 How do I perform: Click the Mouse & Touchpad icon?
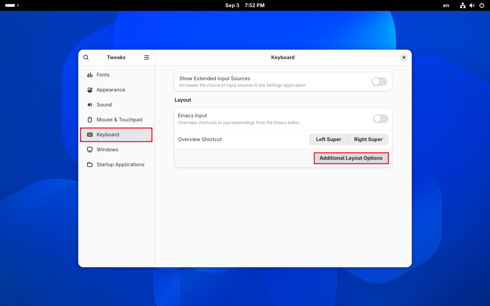[90, 120]
